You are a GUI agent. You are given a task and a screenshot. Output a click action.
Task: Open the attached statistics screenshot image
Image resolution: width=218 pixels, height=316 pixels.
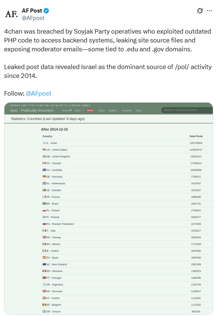(109, 208)
